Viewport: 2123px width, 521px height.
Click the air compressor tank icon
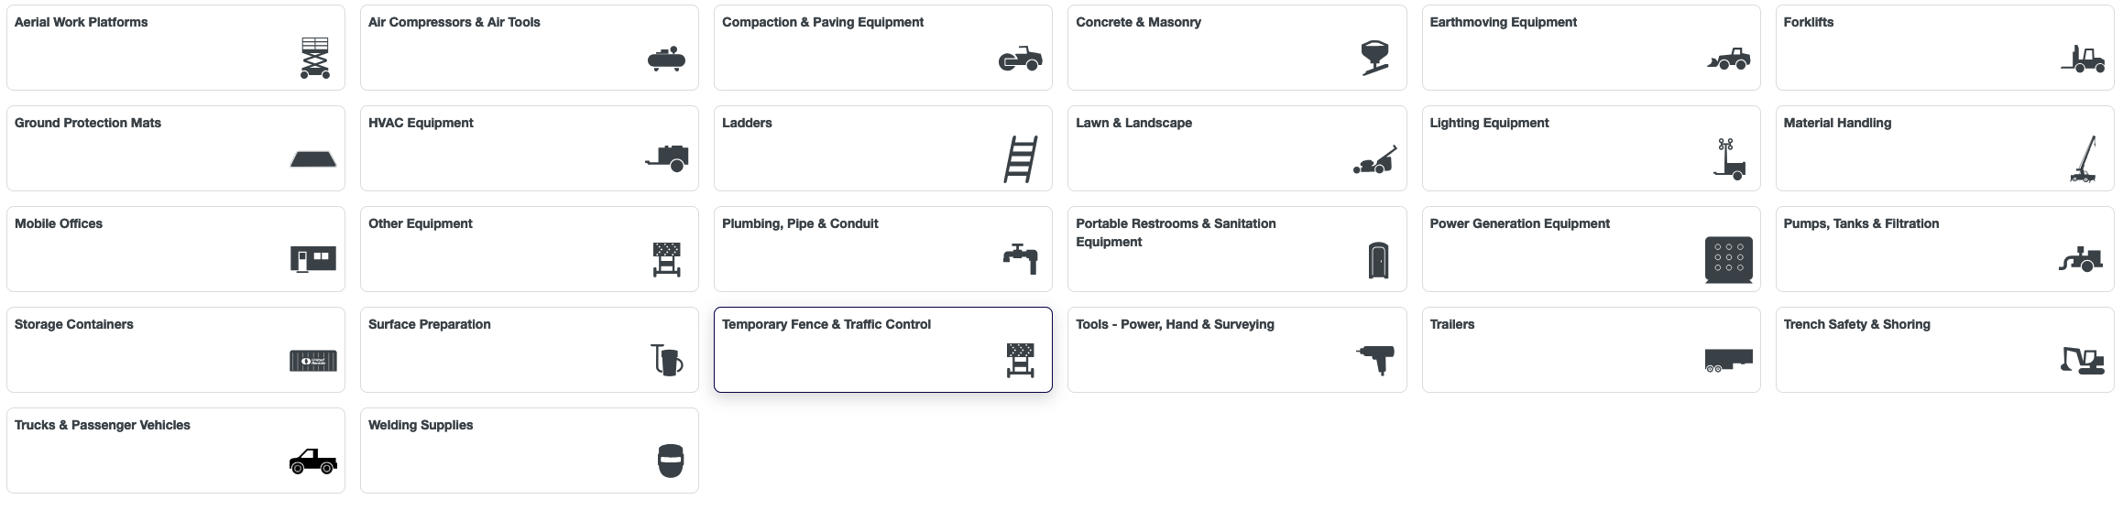click(x=666, y=60)
